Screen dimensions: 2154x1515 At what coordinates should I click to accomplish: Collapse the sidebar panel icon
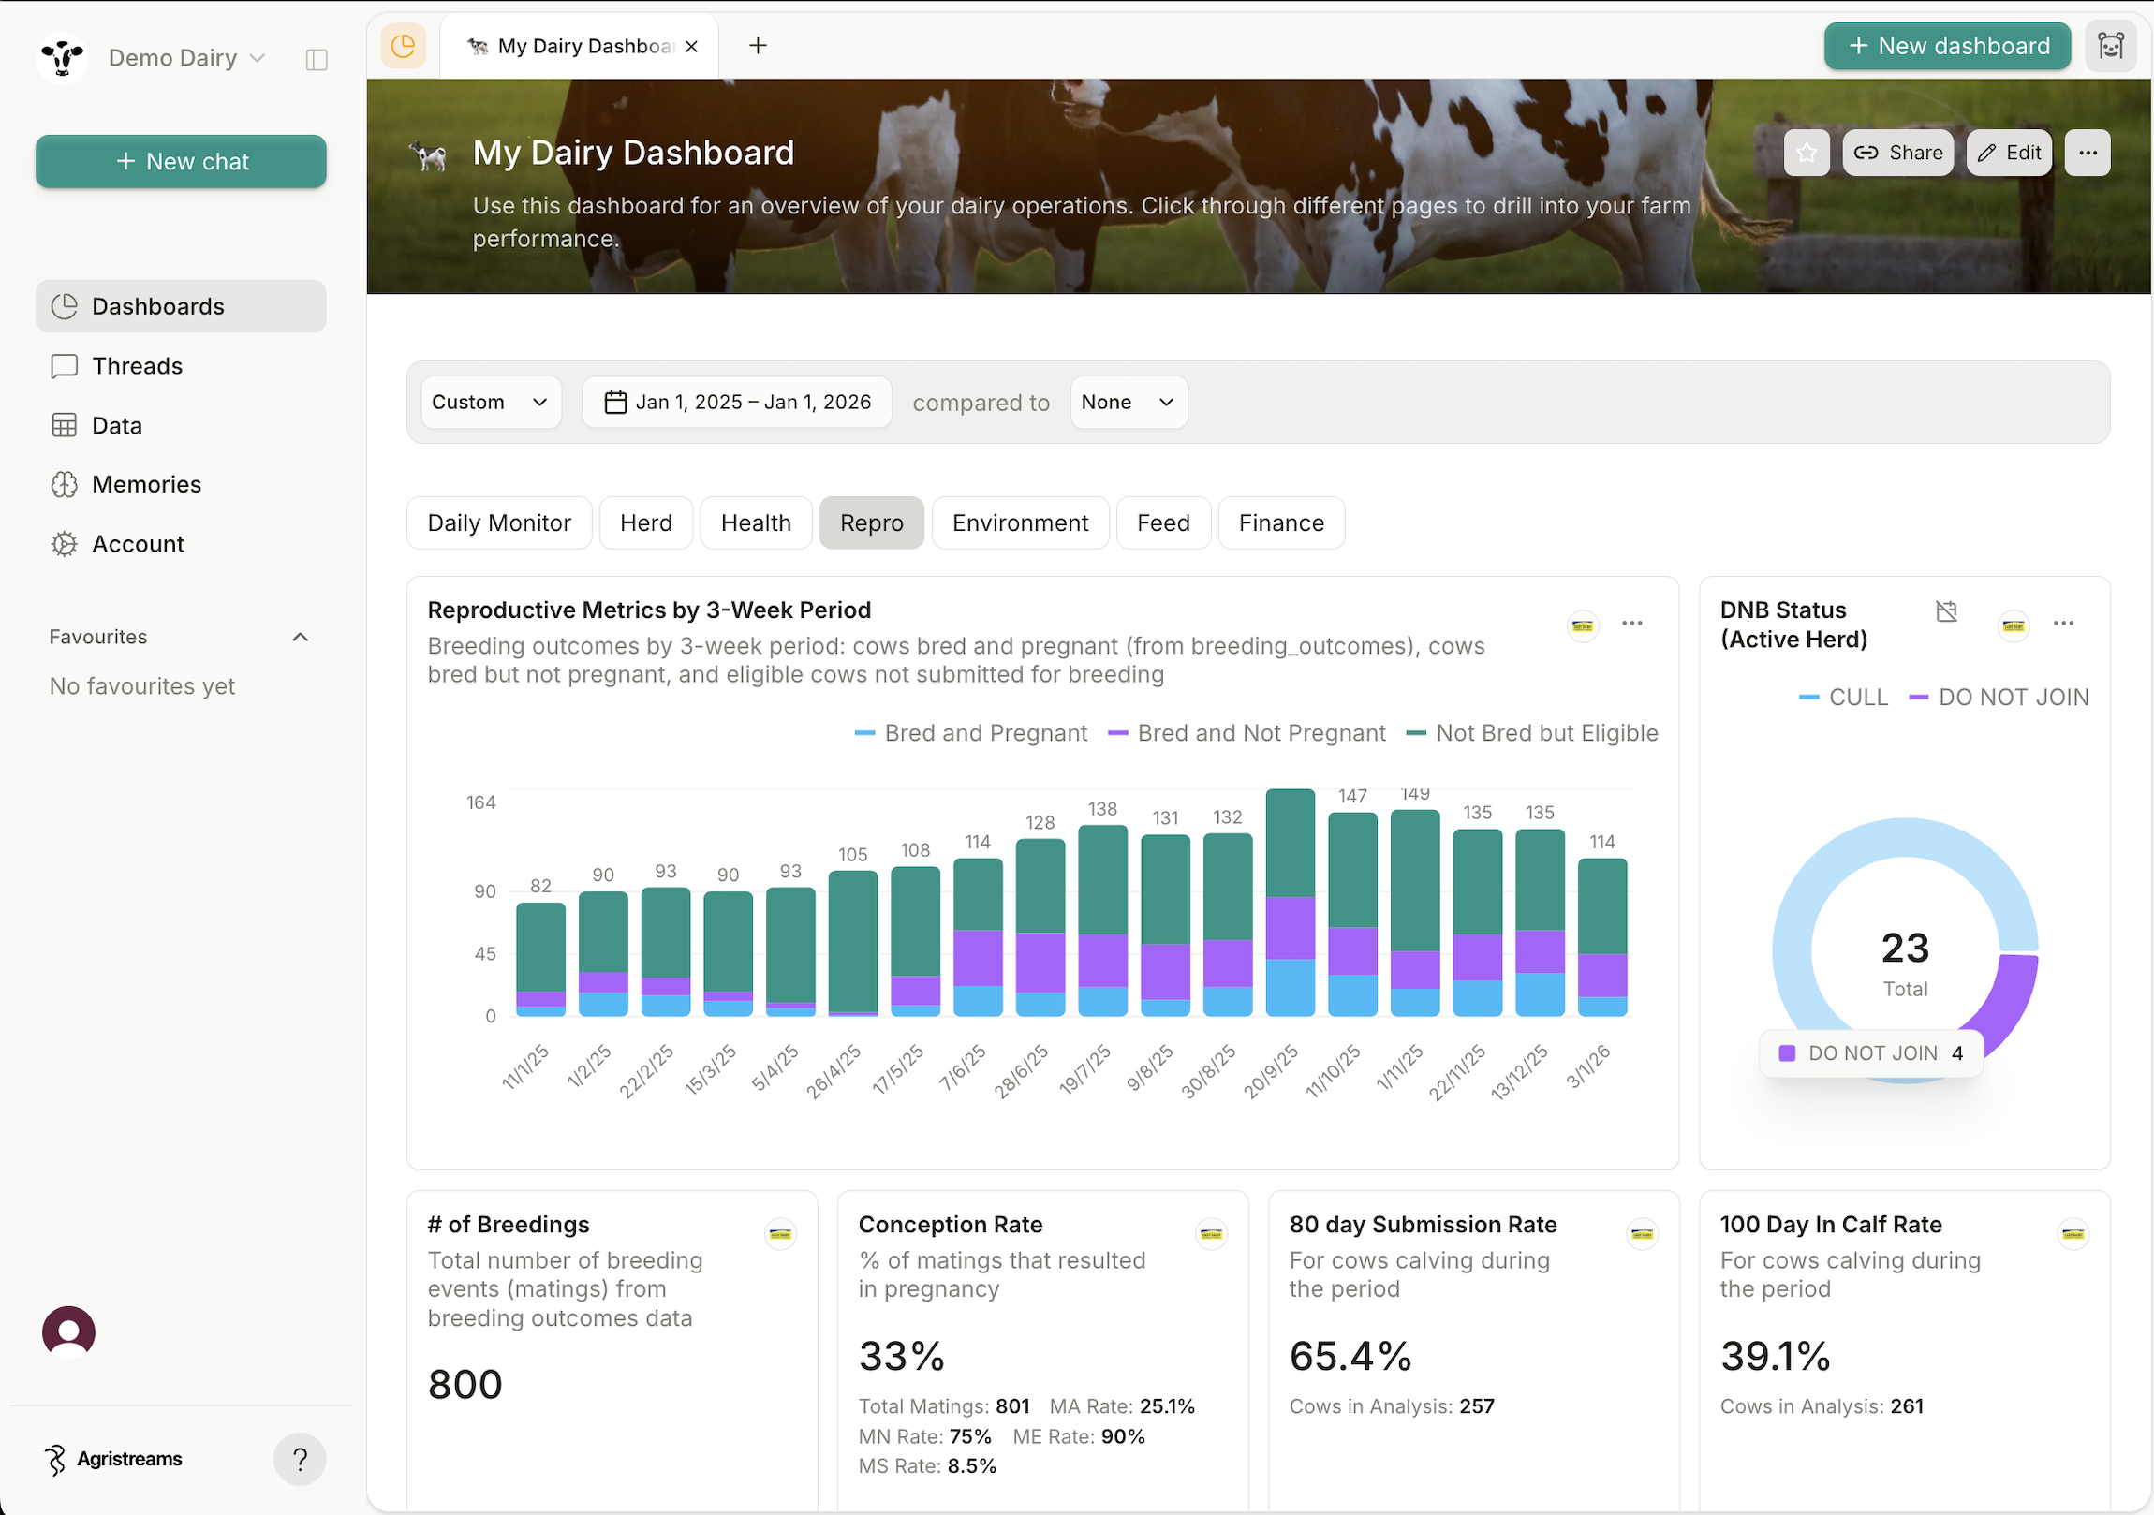pos(317,59)
